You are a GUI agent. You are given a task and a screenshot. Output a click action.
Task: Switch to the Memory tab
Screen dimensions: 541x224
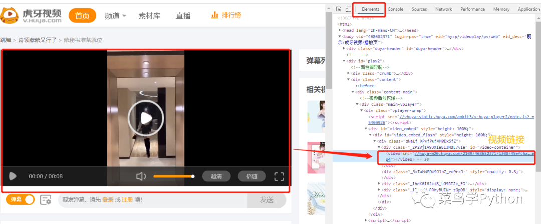point(501,9)
